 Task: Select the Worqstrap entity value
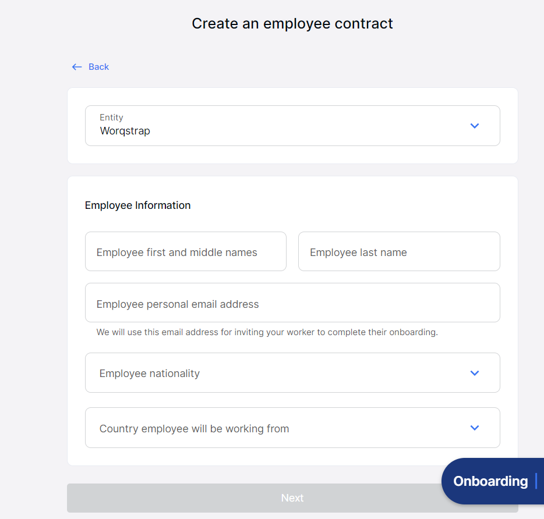[125, 131]
